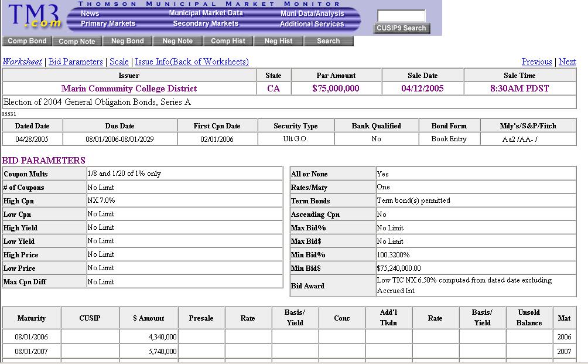Open the Bid Parameters link
The height and width of the screenshot is (364, 588).
pyautogui.click(x=76, y=62)
